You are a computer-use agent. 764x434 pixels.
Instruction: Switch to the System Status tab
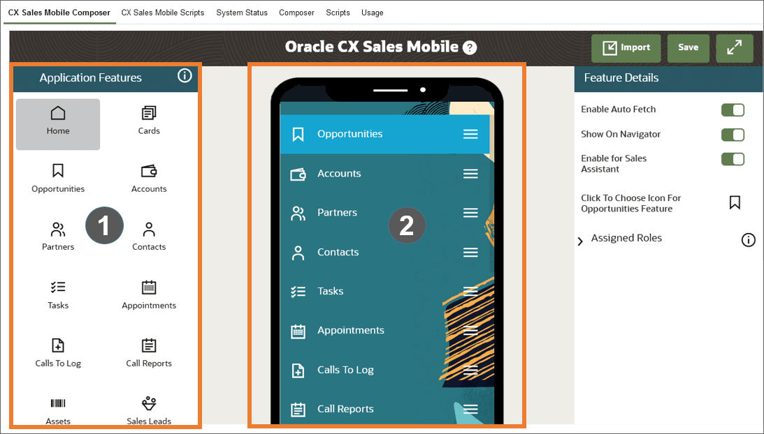[242, 13]
